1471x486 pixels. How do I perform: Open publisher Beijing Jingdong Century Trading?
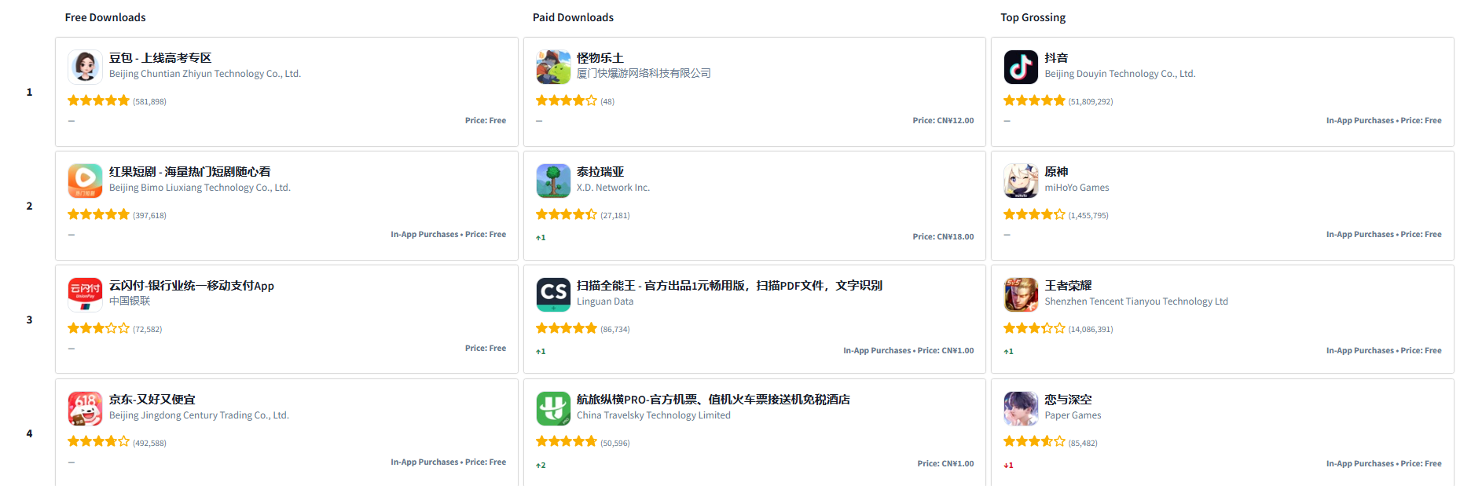click(x=199, y=415)
